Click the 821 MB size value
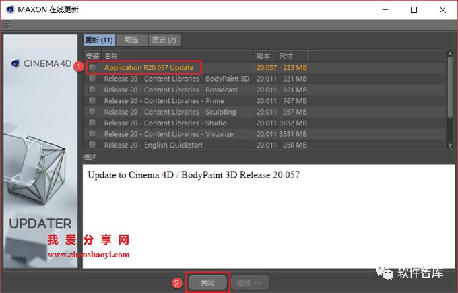458x293 pixels. (295, 90)
